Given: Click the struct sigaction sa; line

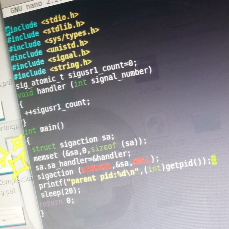Looking at the screenshot, I should [73, 144].
